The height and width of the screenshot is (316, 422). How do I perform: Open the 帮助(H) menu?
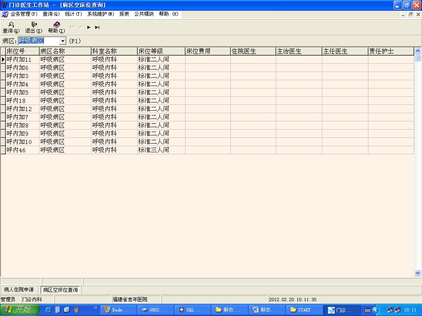coord(169,14)
